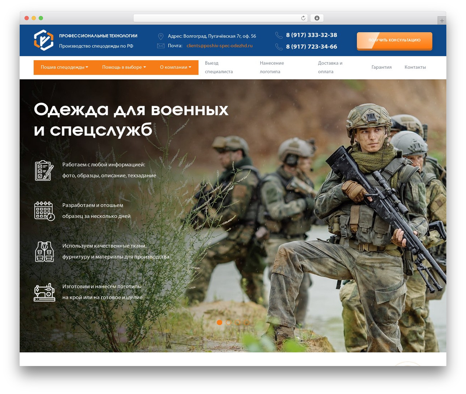The image size is (466, 394).
Task: Select the first slider dot
Action: 220,322
